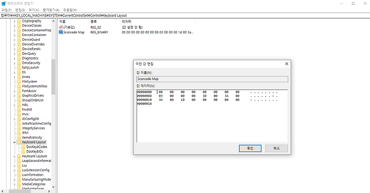Select the DosKeybIDs folder icon
This screenshot has width=370, height=193.
click(23, 152)
